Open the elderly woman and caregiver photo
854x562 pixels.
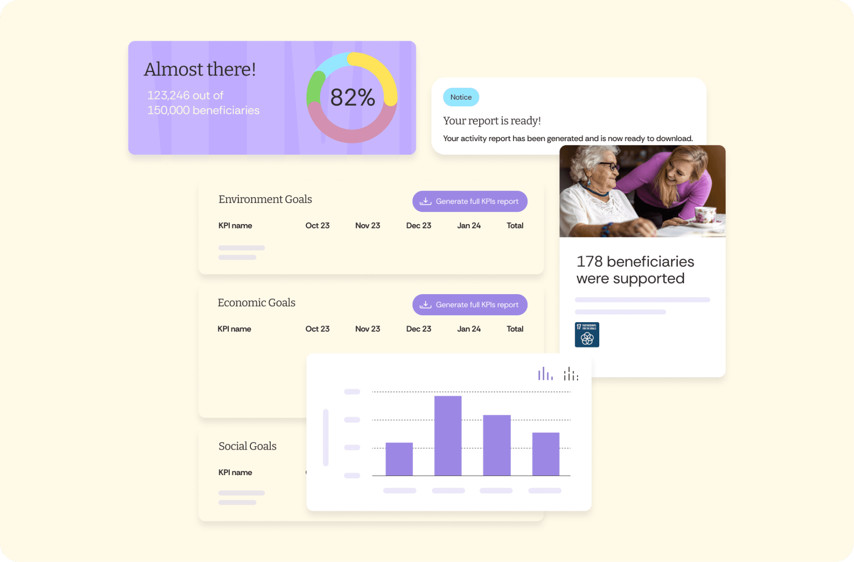click(x=642, y=191)
